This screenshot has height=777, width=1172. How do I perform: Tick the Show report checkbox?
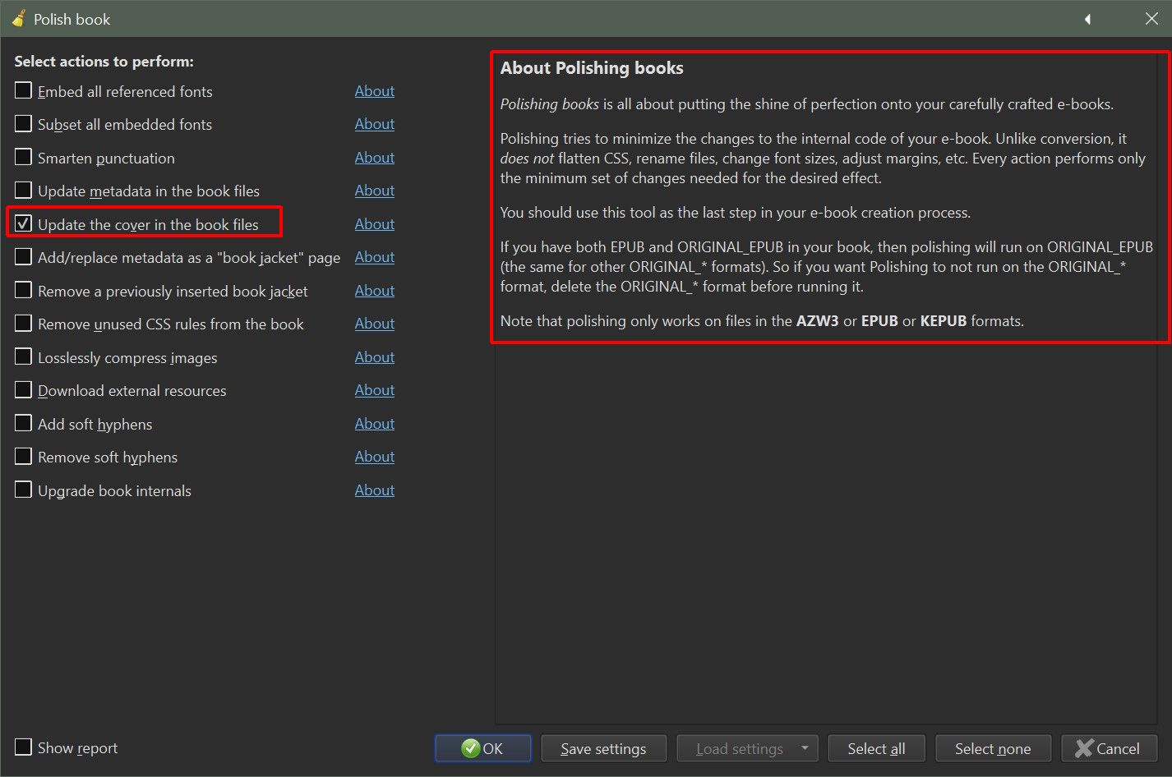(x=24, y=747)
